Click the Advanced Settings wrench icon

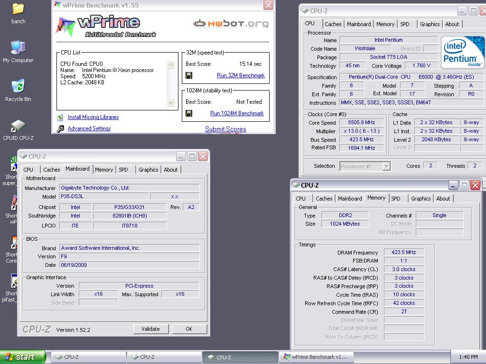pos(60,128)
